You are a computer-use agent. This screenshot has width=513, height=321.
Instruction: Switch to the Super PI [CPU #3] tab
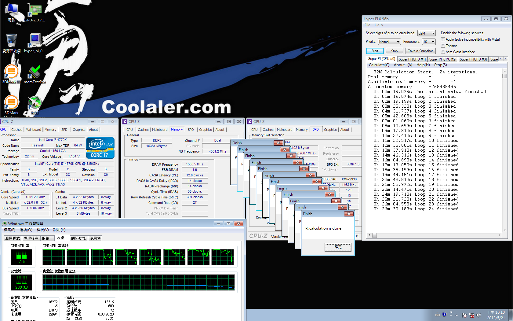tap(473, 59)
